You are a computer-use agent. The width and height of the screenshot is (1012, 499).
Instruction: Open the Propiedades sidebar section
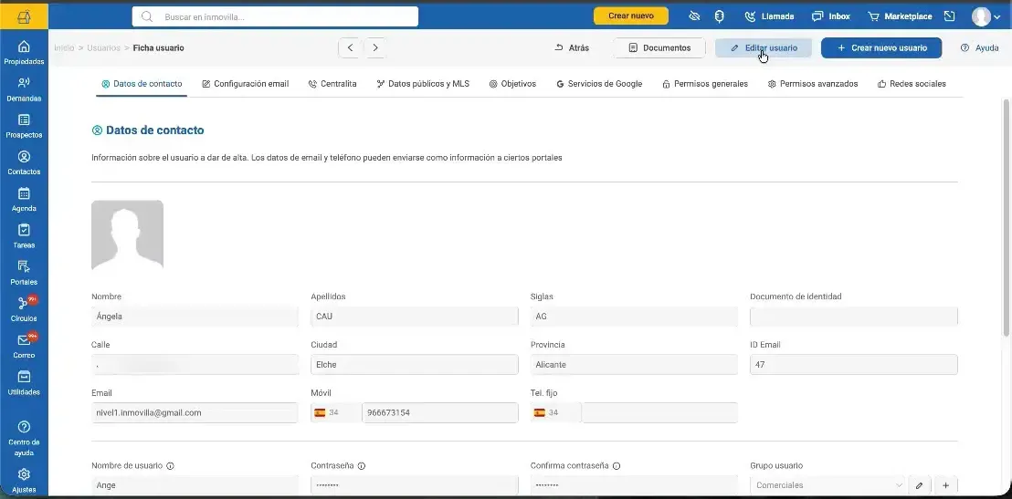[24, 52]
